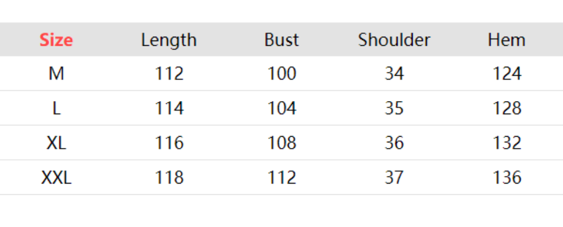Click the Hem value 128
The width and height of the screenshot is (563, 227).
click(x=506, y=108)
